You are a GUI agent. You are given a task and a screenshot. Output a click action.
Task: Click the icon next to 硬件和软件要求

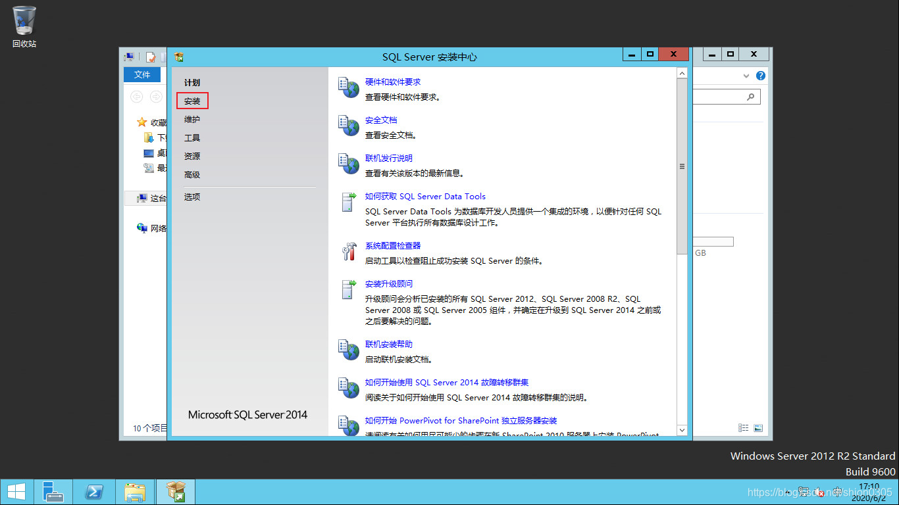pyautogui.click(x=348, y=87)
